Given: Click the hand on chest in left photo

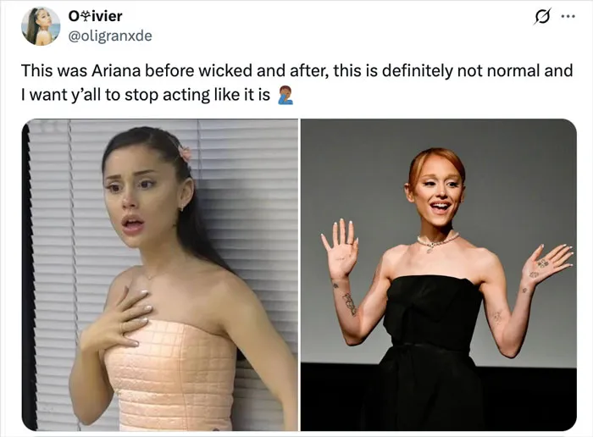Looking at the screenshot, I should (119, 317).
